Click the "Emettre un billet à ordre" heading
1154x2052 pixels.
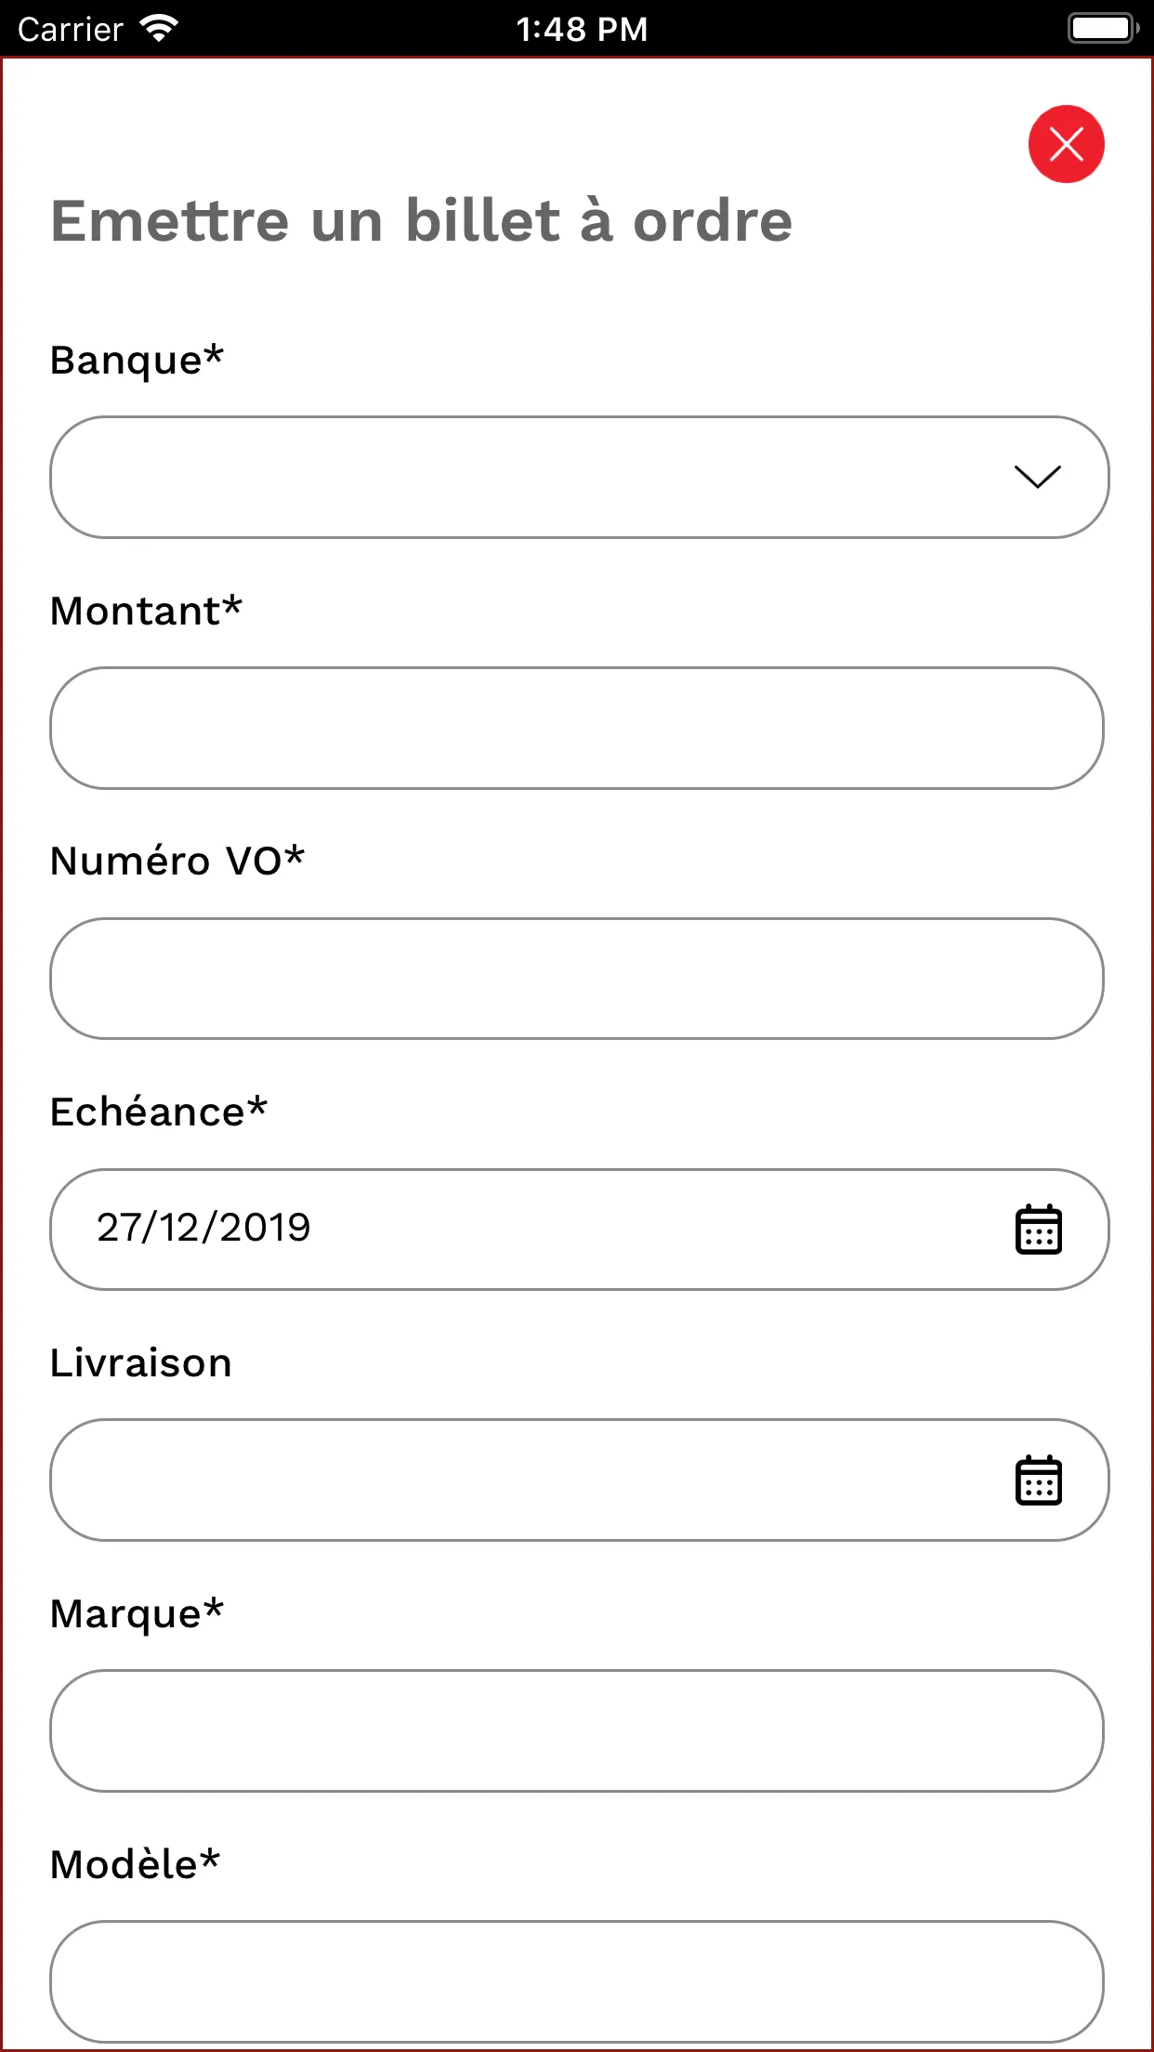coord(421,221)
